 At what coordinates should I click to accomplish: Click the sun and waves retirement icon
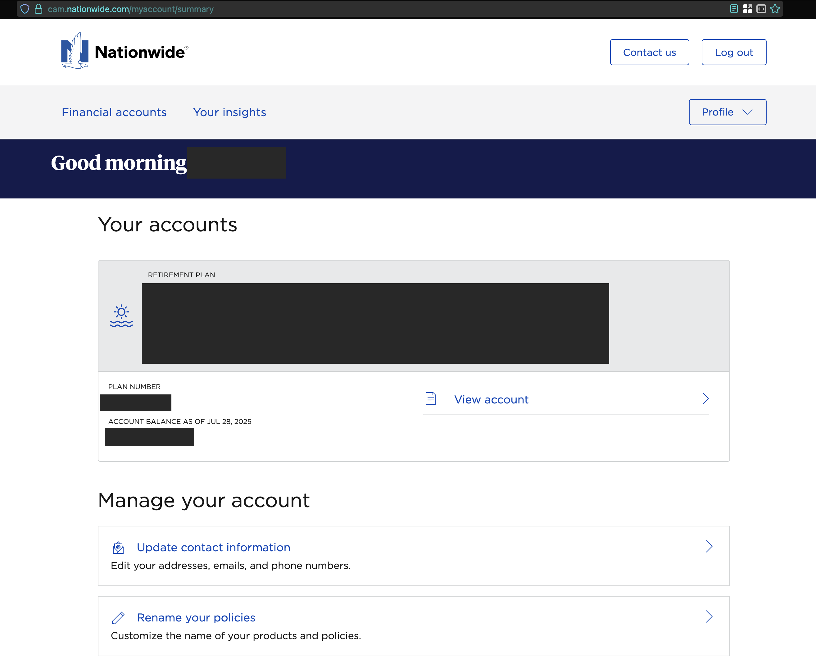coord(121,316)
